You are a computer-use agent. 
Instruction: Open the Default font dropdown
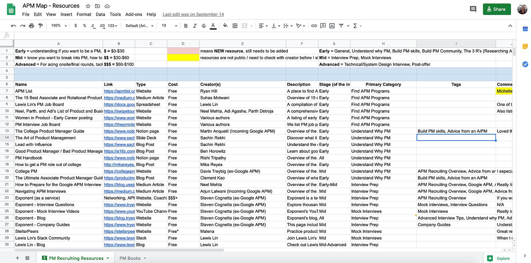(139, 26)
